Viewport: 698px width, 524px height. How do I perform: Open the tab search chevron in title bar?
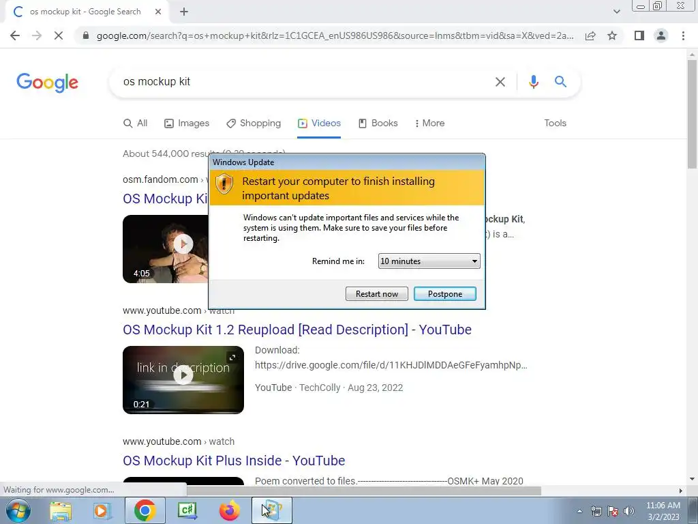pos(616,12)
